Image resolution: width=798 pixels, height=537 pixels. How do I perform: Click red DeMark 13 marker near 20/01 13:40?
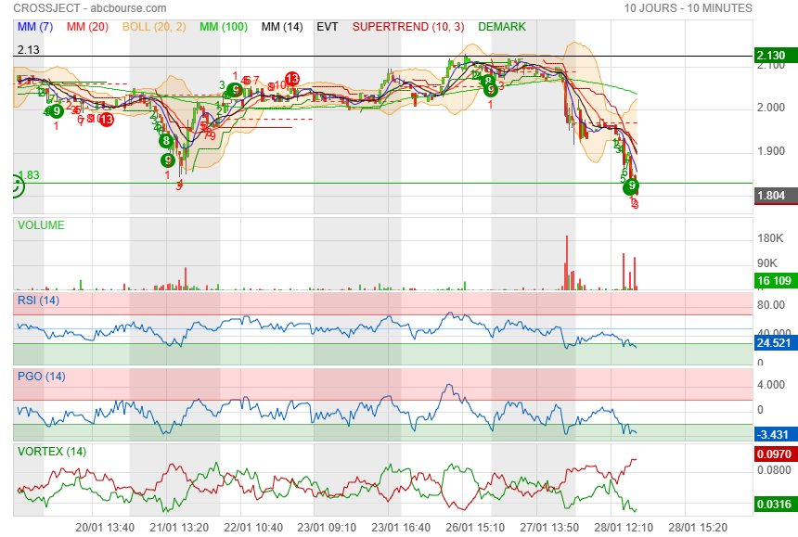pyautogui.click(x=107, y=120)
